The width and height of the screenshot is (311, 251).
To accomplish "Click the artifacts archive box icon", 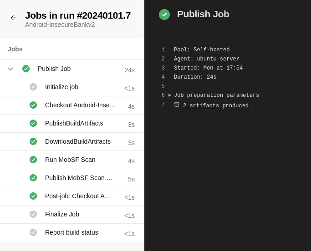I will coord(177,105).
